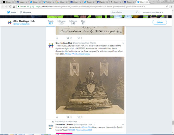
Task: Select the Followers 165 tab
Action: [73, 22]
